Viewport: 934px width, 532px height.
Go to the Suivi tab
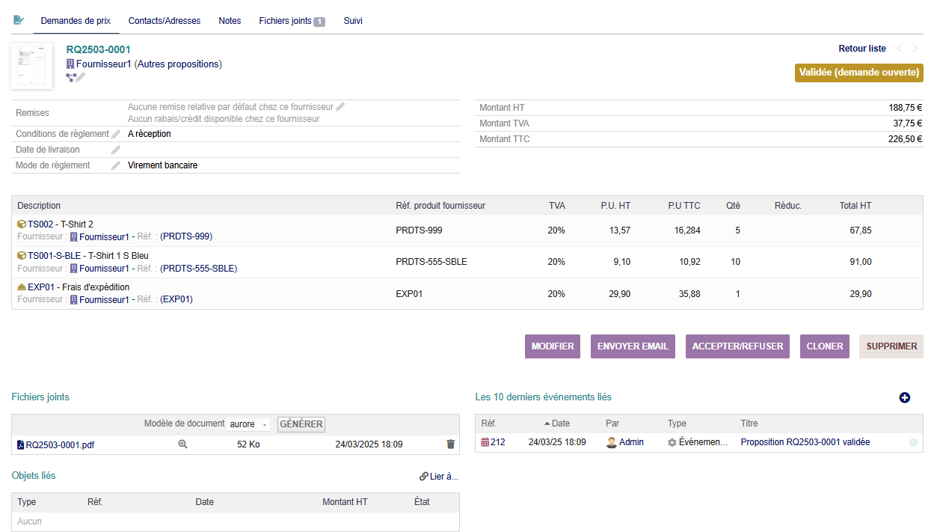(x=353, y=21)
